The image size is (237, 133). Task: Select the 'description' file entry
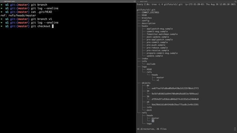pyautogui.click(x=148, y=23)
